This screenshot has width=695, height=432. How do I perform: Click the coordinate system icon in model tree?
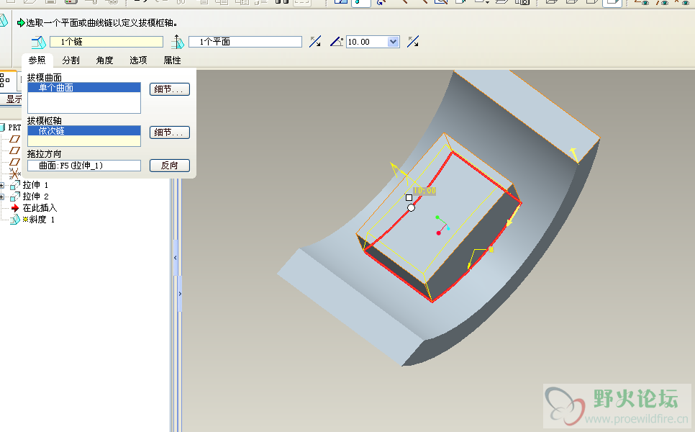[15, 173]
